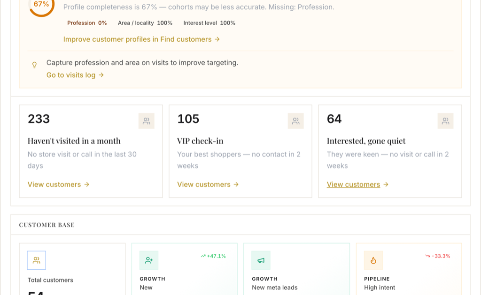Click the 105 count figure

[188, 119]
